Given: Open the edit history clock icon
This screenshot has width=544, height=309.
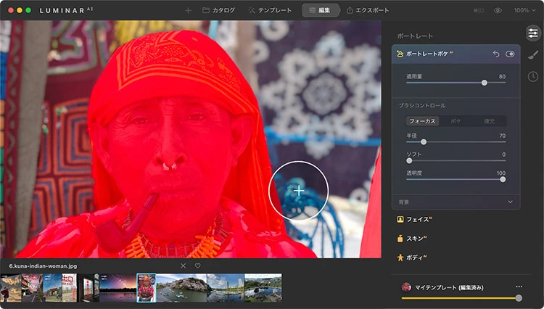Looking at the screenshot, I should 533,76.
